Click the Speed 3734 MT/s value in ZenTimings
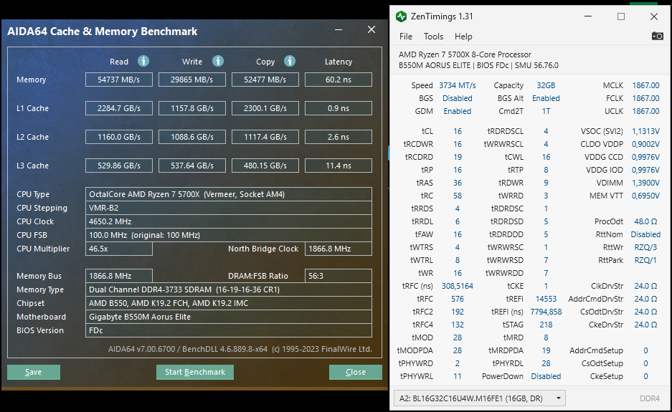Screen dimensions: 672x412 point(458,86)
